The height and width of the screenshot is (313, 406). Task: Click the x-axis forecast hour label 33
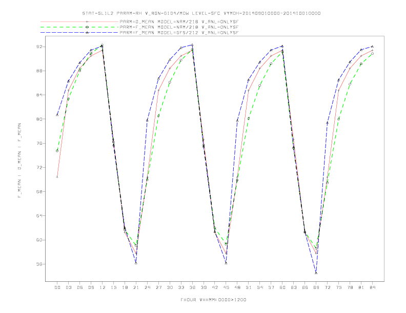[181, 287]
